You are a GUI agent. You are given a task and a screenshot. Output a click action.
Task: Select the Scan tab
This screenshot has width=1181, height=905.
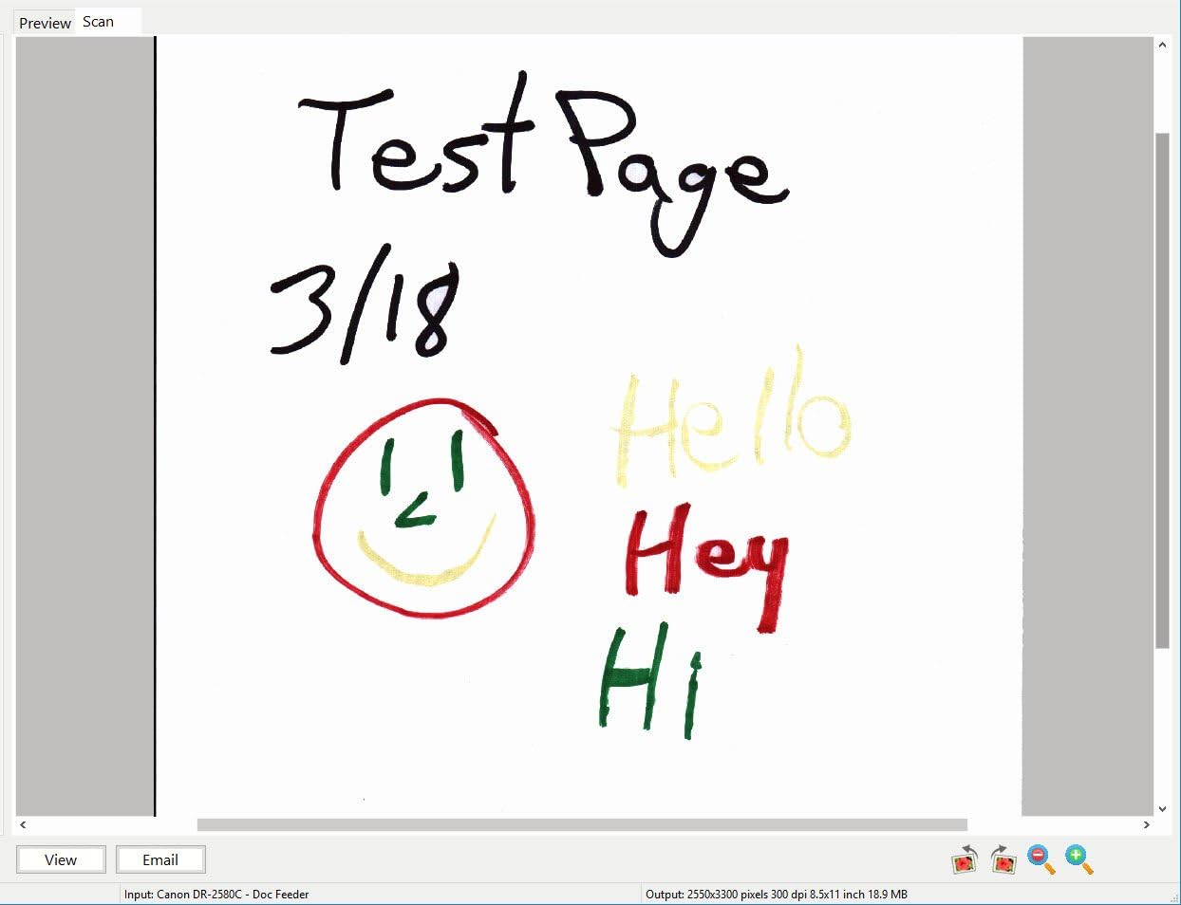click(x=99, y=22)
